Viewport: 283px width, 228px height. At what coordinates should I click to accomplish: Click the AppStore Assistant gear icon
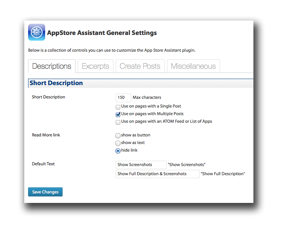(37, 32)
